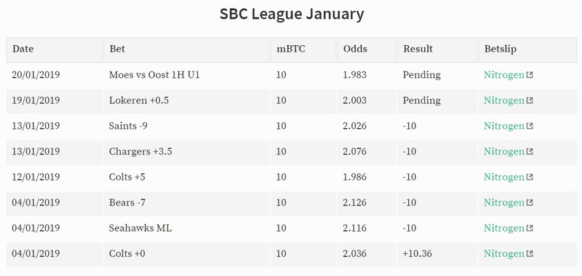Click the SBC League January heading
Image resolution: width=582 pixels, height=276 pixels.
(x=292, y=14)
